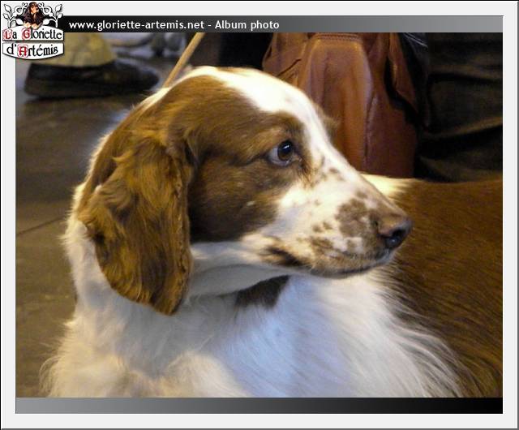Click the La Gloriette d'Artémis logo
The image size is (519, 430).
click(32, 31)
